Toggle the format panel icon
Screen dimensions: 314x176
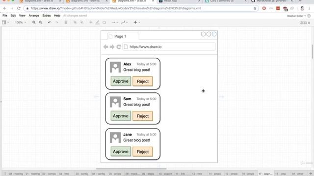click(306, 23)
